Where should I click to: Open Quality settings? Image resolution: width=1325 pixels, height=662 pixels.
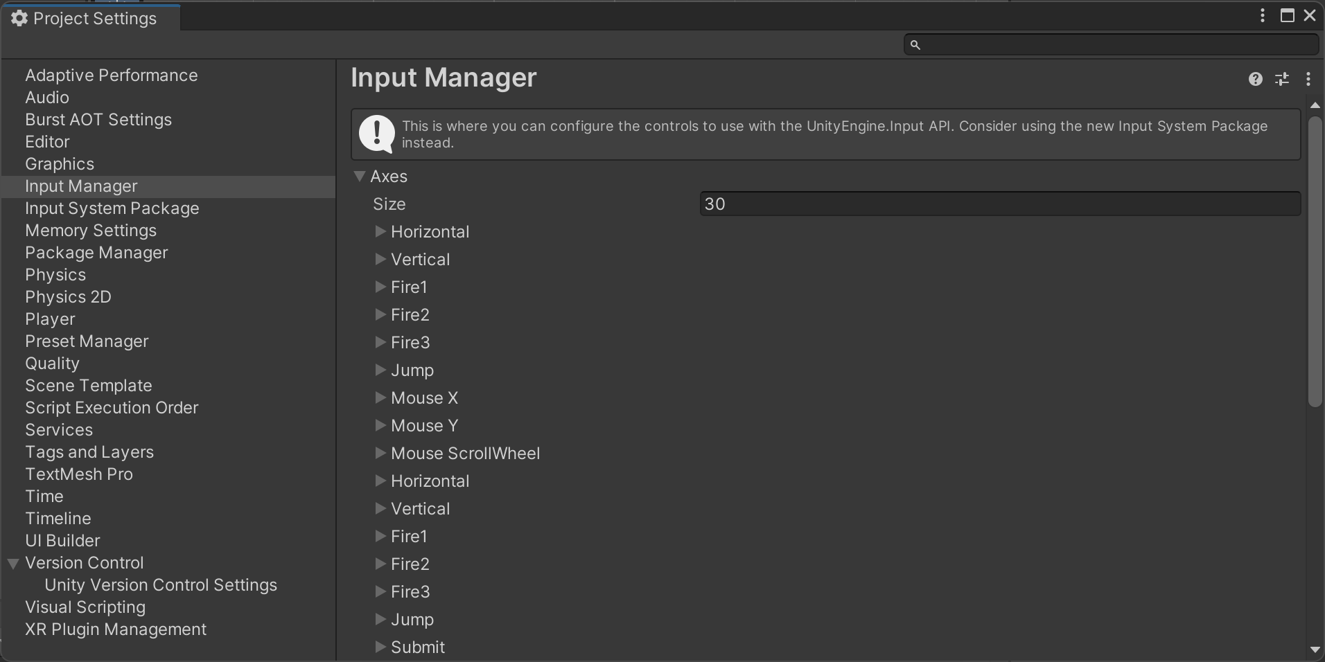[x=52, y=363]
